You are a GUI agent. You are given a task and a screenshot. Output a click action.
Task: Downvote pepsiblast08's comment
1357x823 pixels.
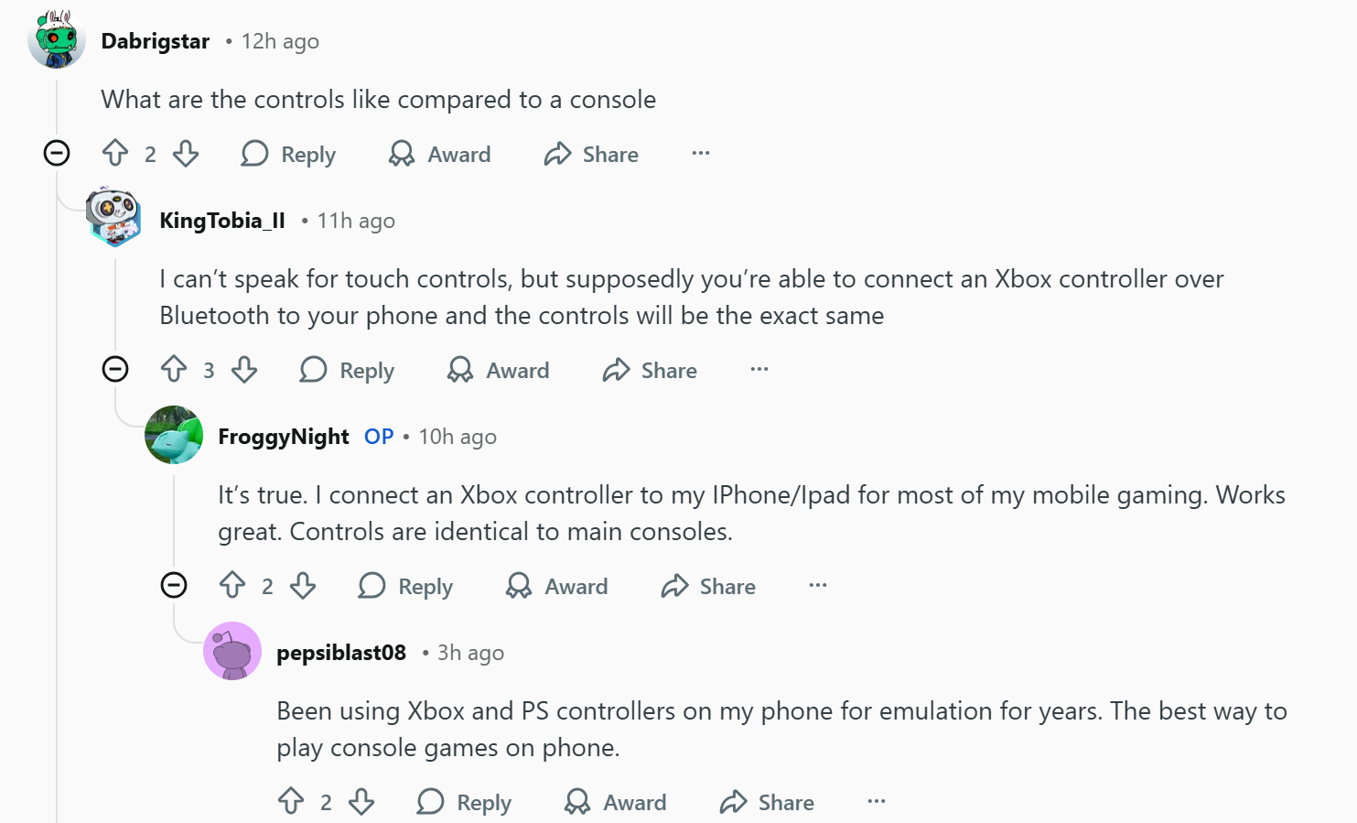(x=361, y=801)
